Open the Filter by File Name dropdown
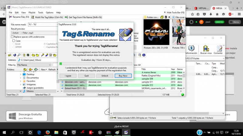The width and height of the screenshot is (243, 136). [x=34, y=65]
